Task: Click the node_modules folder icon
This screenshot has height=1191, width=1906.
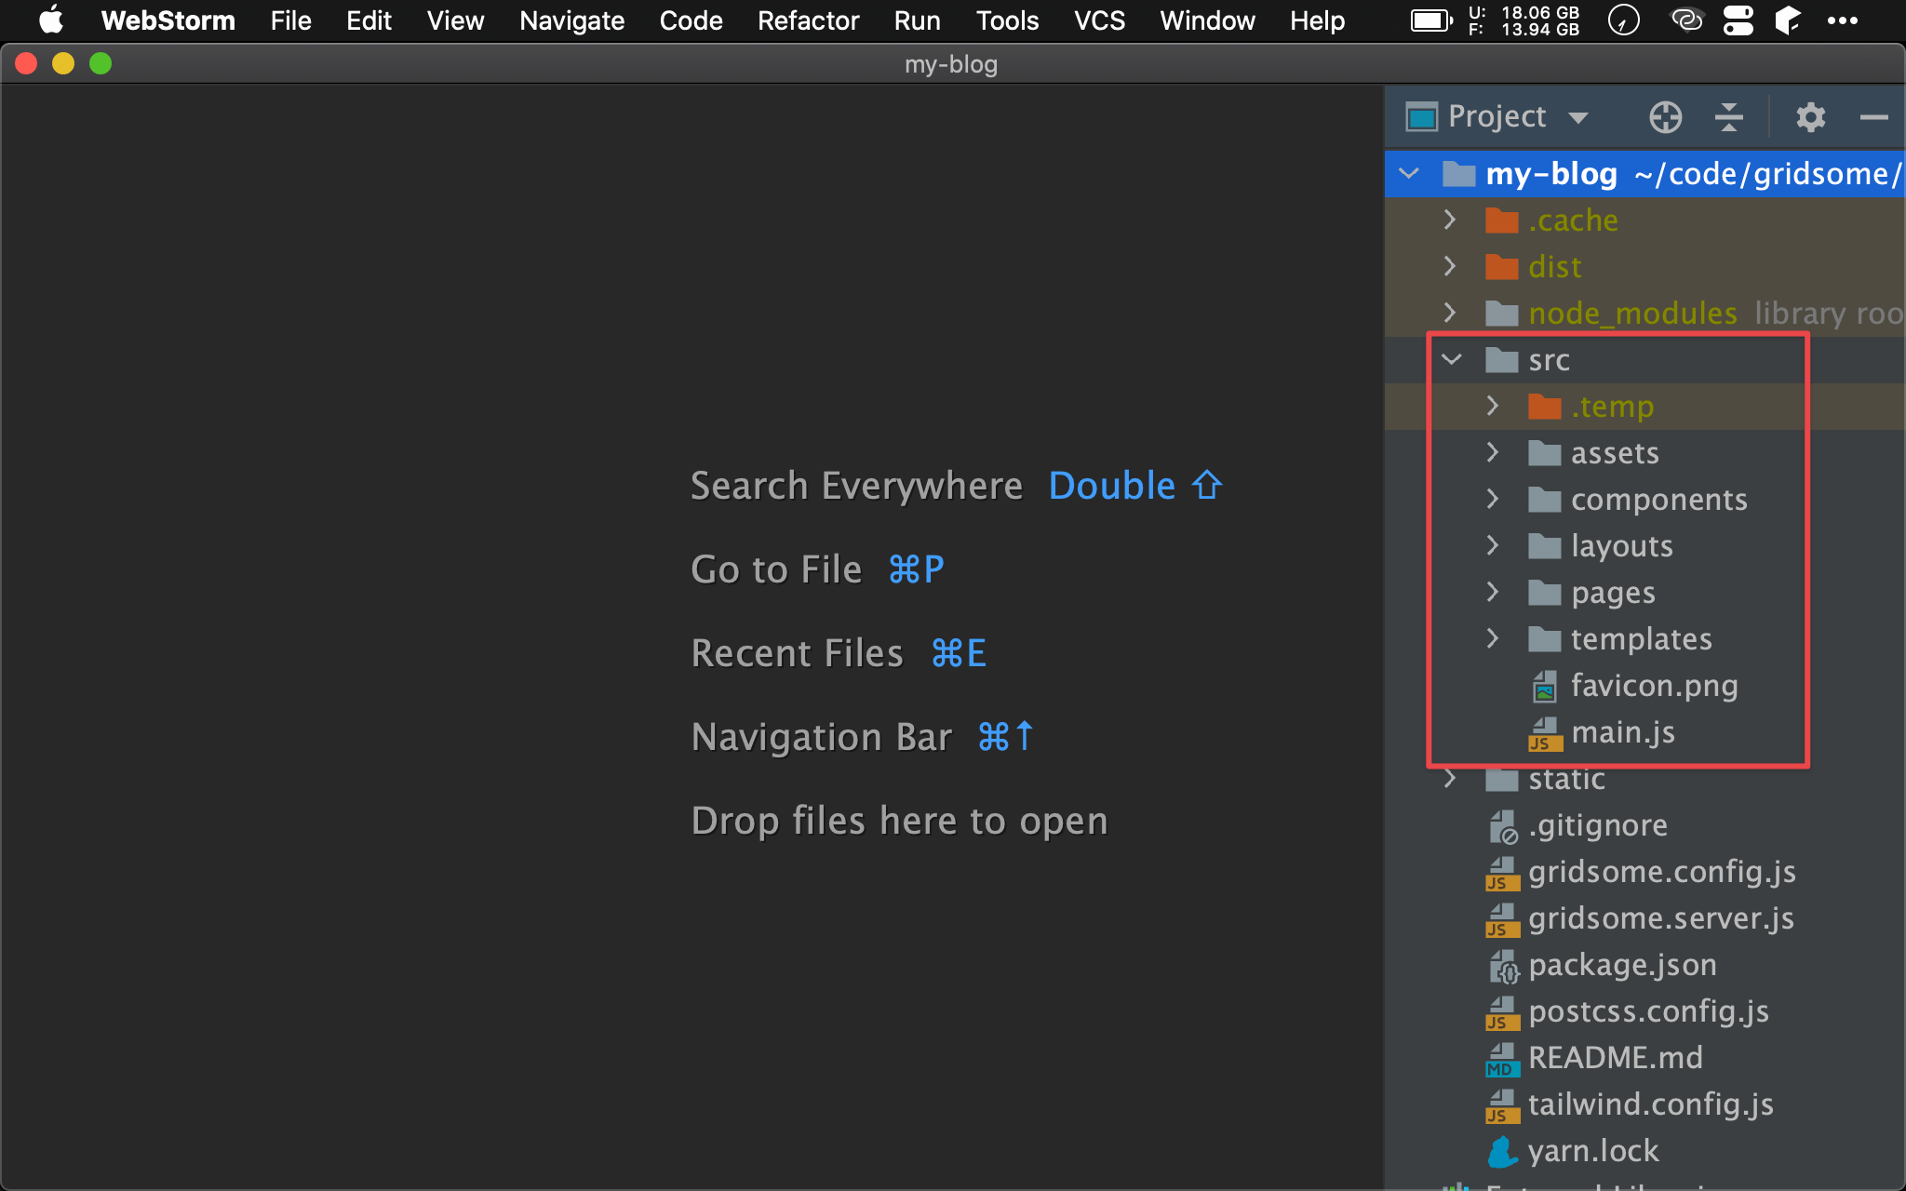Action: (x=1501, y=314)
